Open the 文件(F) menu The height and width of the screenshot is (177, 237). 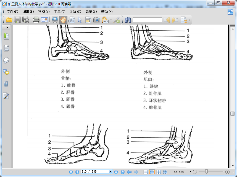click(12, 12)
